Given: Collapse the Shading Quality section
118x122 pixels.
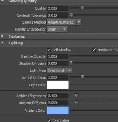Looking at the screenshot, I should pos(2,1).
